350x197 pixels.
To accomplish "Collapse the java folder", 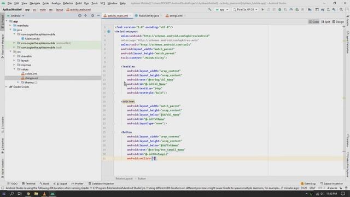I will point(10,30).
